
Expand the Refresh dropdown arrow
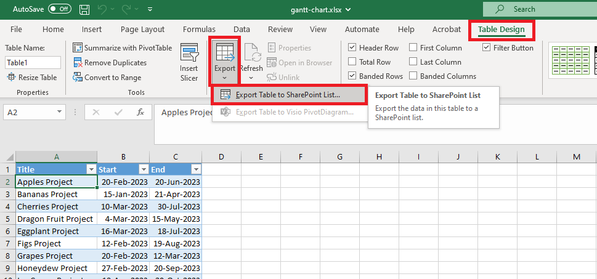pyautogui.click(x=251, y=78)
